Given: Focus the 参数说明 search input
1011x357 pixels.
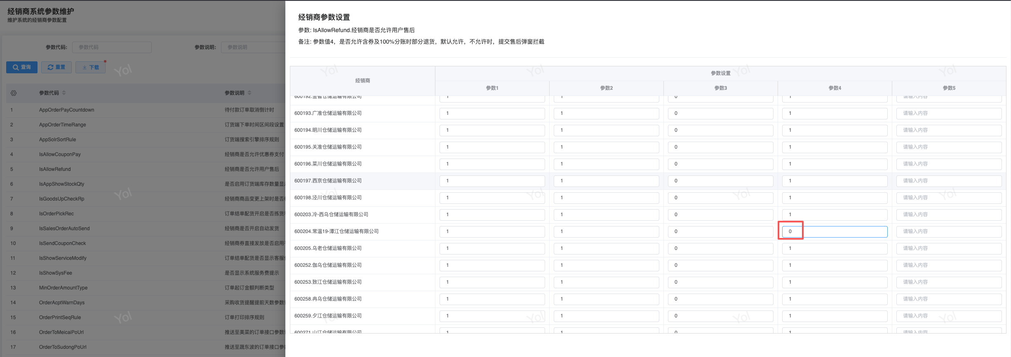Looking at the screenshot, I should coord(253,47).
